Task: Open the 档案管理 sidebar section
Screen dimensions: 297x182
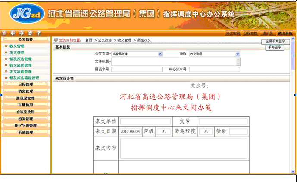Action: tap(25, 119)
